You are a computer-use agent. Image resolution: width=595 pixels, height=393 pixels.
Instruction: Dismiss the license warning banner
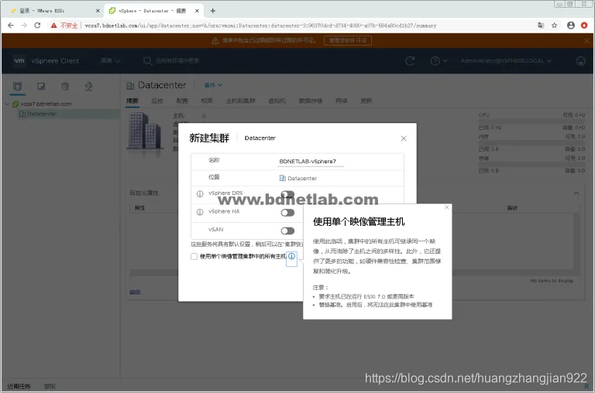(x=586, y=40)
